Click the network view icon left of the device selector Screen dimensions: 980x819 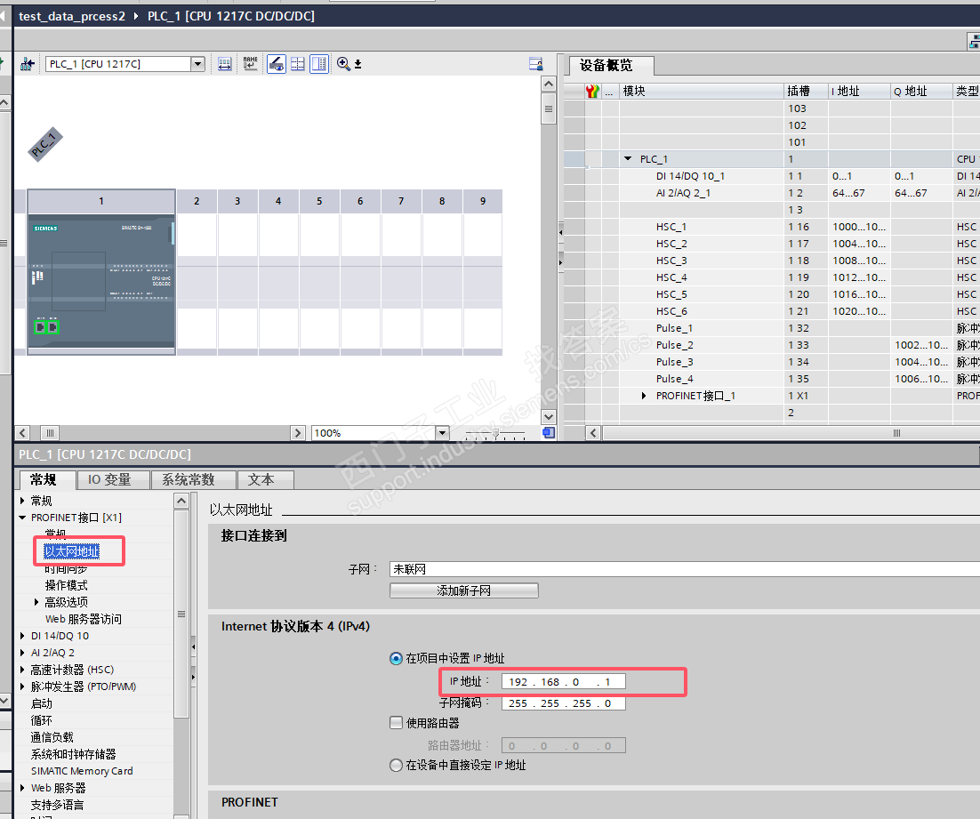[27, 64]
